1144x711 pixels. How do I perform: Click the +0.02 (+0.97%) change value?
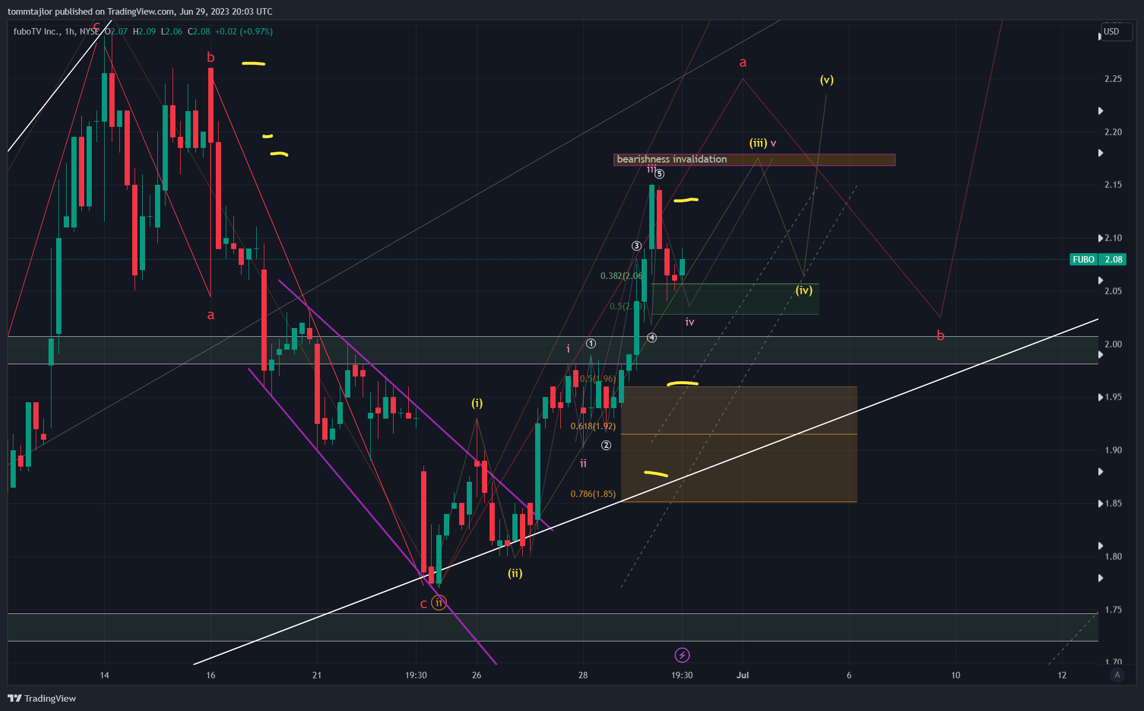pos(244,32)
